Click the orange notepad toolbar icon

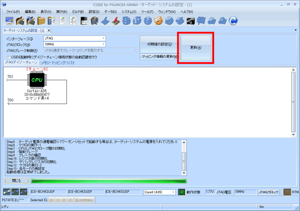(x=159, y=21)
